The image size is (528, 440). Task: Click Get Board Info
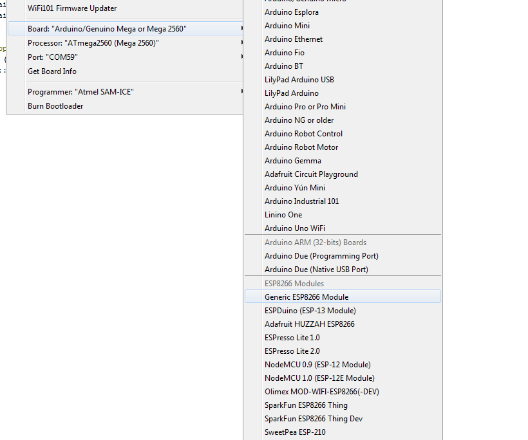click(124, 71)
